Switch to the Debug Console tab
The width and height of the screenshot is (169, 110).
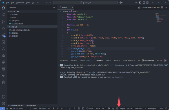tap(86, 61)
